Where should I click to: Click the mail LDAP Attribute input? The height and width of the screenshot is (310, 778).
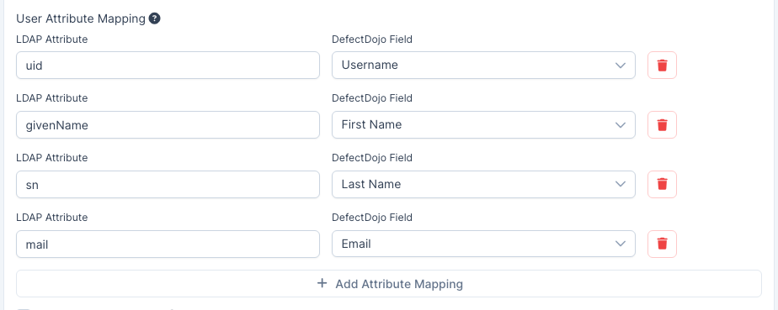click(x=168, y=244)
